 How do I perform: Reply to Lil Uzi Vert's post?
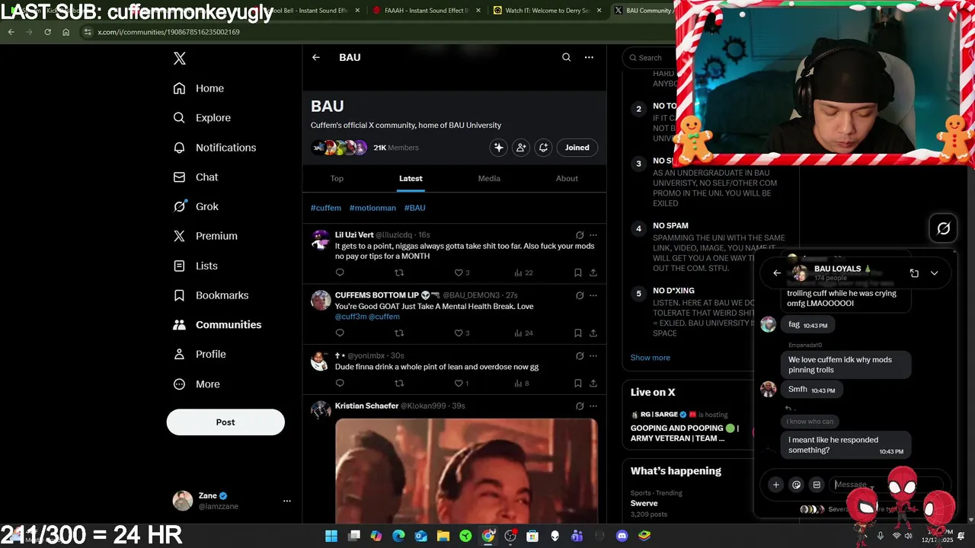340,272
